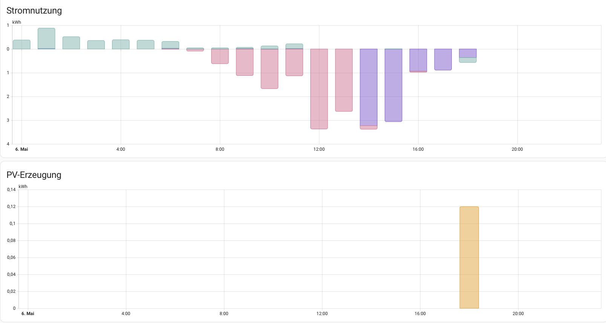Click the PV-Erzeugung chart title
This screenshot has height=323, width=606.
(x=34, y=175)
